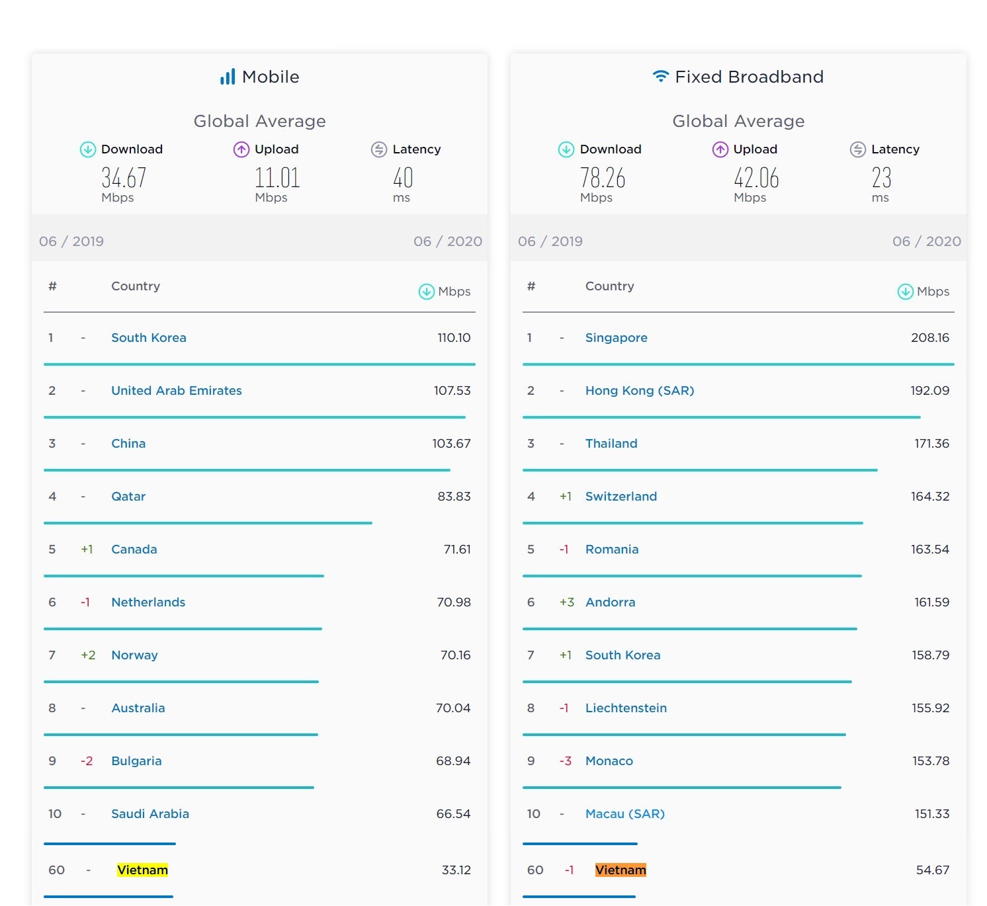
Task: Click Fixed Broadband 06 / 2020 date label
Action: 927,241
